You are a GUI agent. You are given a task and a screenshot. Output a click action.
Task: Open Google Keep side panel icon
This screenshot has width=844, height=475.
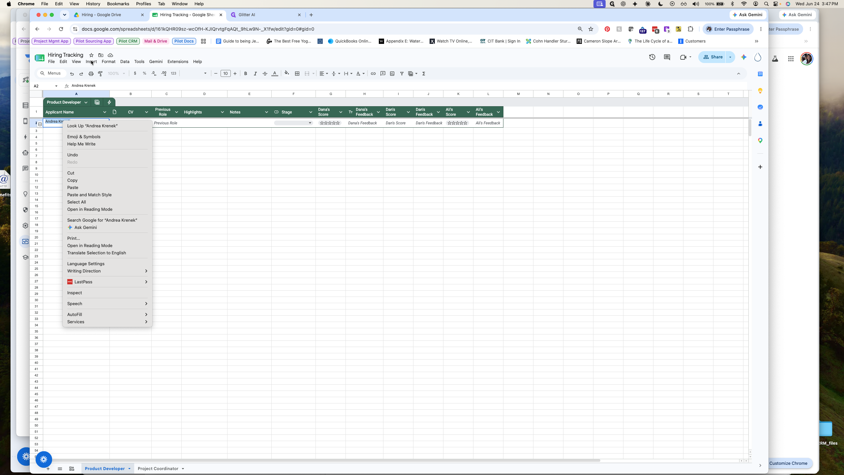click(x=760, y=91)
